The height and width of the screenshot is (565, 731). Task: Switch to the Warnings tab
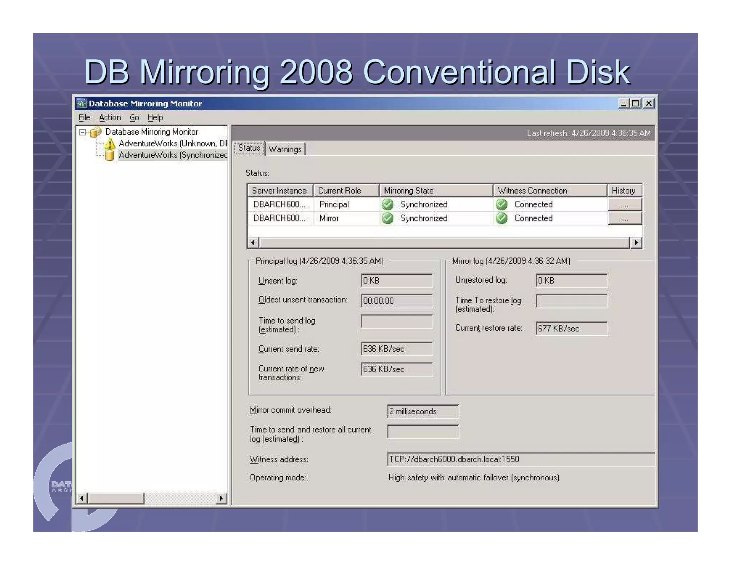pos(285,149)
